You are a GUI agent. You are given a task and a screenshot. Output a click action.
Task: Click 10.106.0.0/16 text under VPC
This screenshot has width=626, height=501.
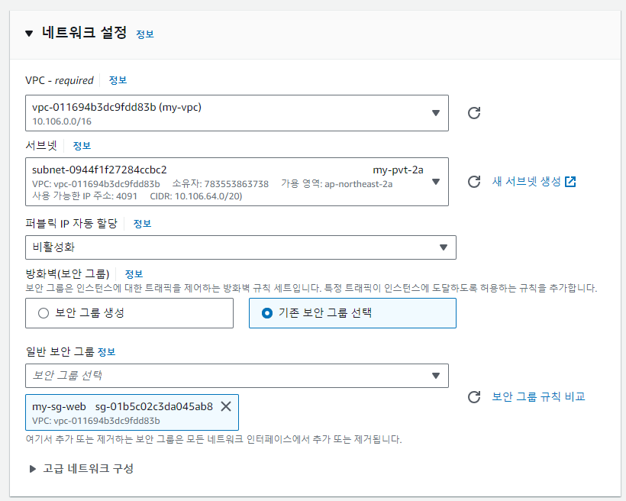(x=62, y=121)
